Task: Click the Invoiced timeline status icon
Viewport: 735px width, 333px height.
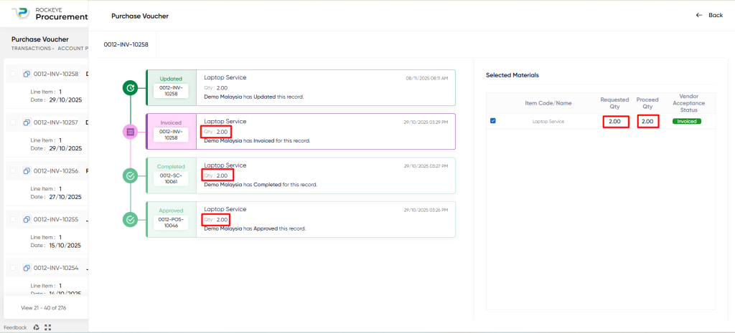Action: pos(130,132)
